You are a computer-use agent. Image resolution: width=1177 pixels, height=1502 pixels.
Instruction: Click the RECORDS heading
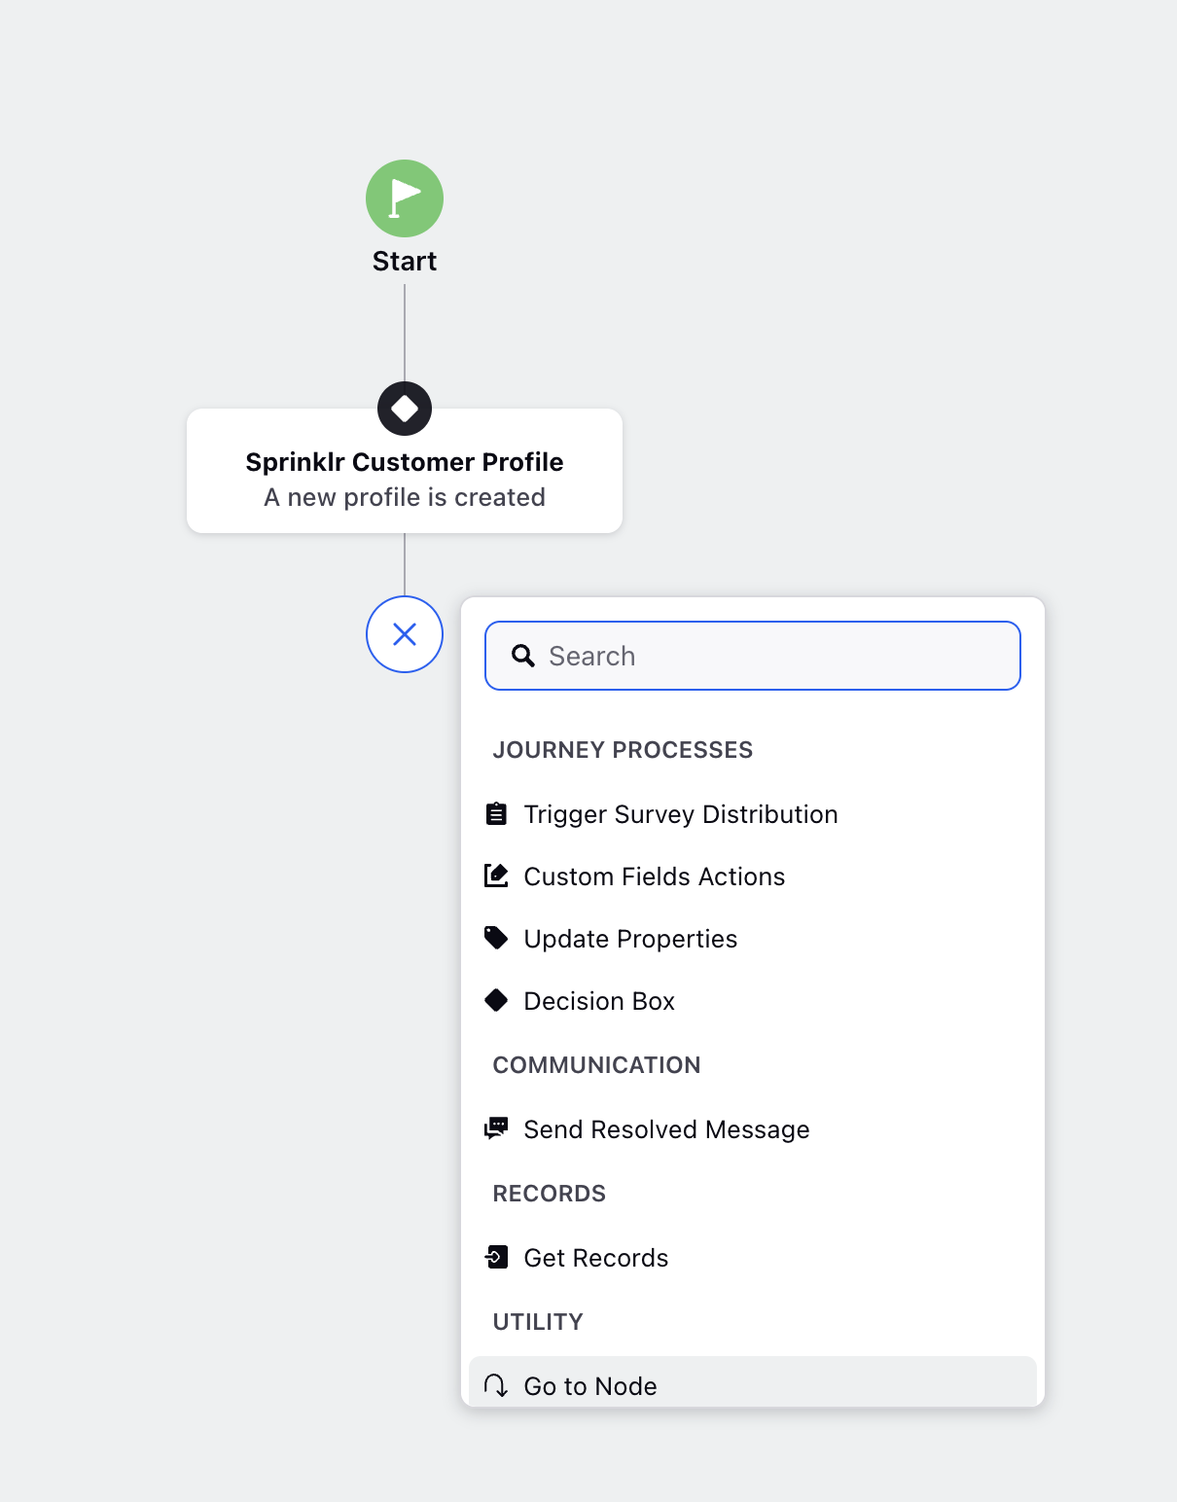tap(549, 1194)
